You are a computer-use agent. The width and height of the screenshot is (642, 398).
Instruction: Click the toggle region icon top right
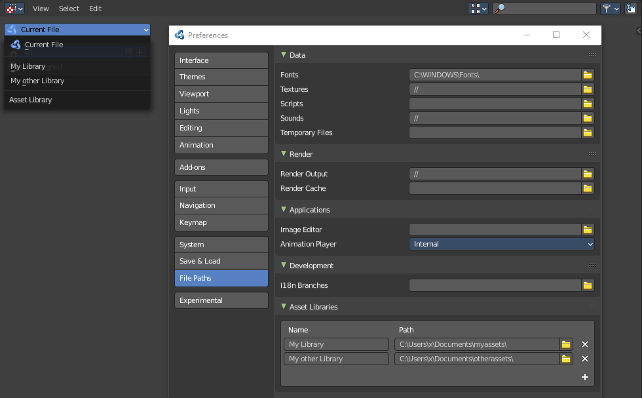[x=630, y=9]
